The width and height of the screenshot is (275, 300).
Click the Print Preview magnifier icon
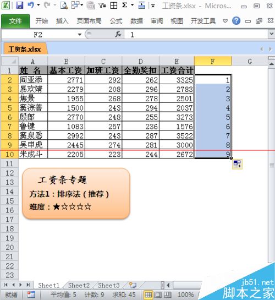point(64,5)
